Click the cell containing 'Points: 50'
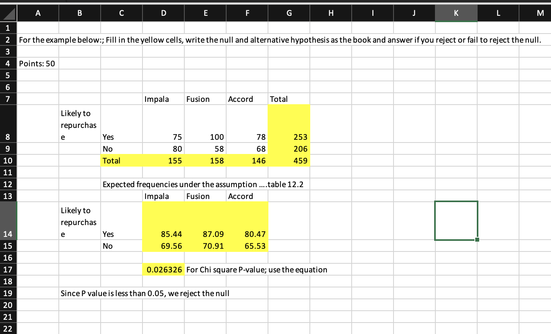551x334 pixels. click(38, 63)
